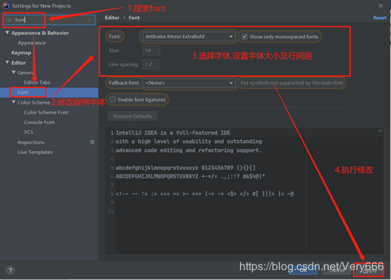Image resolution: width=391 pixels, height=280 pixels.
Task: Click the Editor breadcrumb
Action: 112,18
